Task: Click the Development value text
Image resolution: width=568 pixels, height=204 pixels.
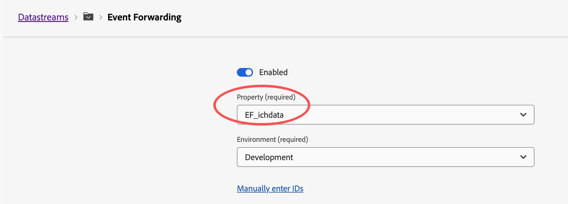Action: (x=269, y=157)
